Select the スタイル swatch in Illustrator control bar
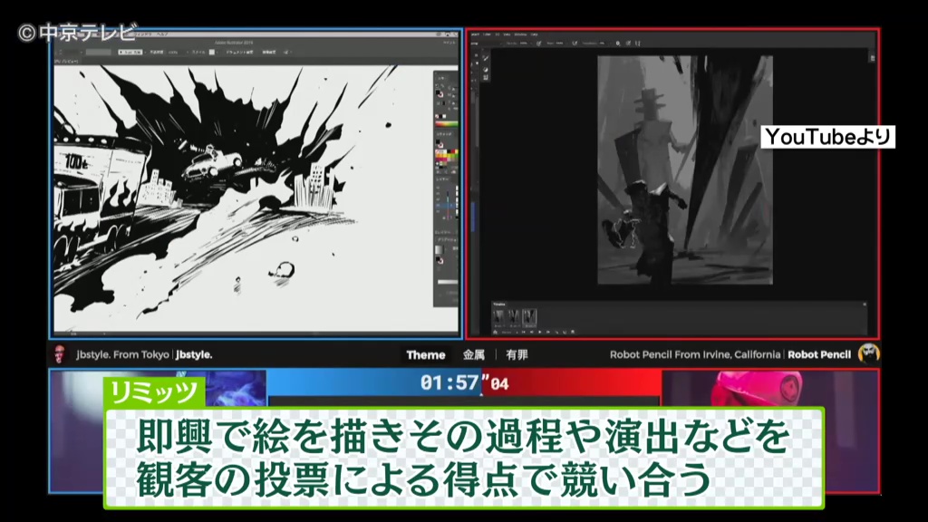 coord(212,52)
